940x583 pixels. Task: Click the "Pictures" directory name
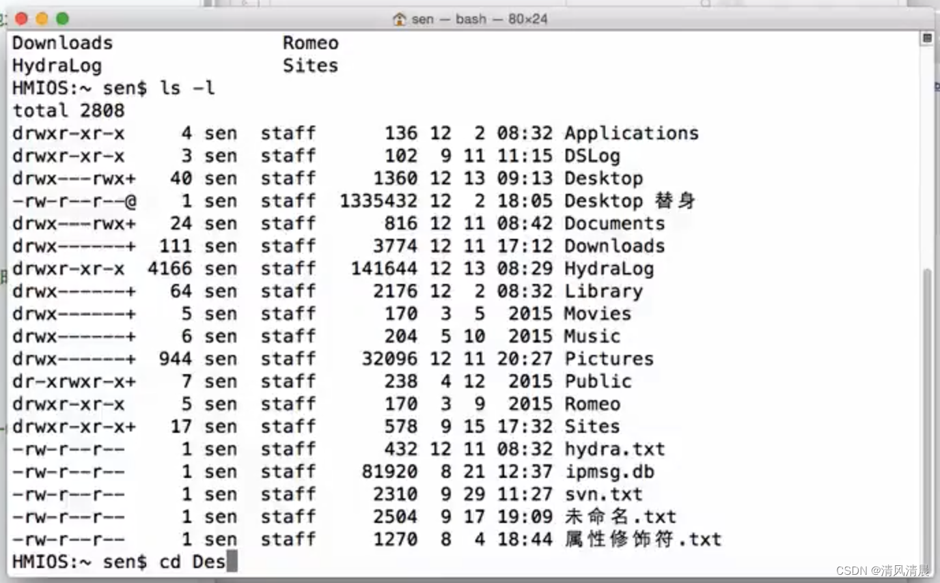pos(609,358)
